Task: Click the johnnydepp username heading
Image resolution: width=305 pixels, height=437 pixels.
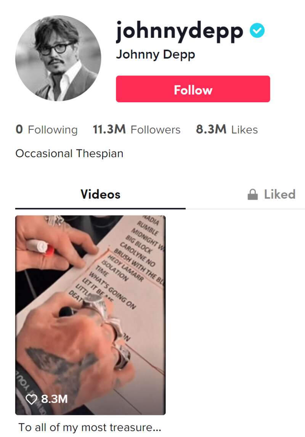Action: coord(180,32)
